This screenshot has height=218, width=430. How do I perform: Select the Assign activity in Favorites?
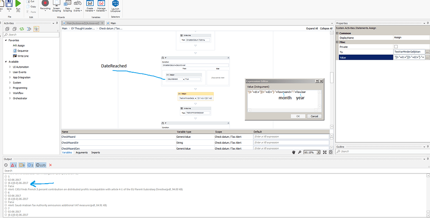(18, 45)
